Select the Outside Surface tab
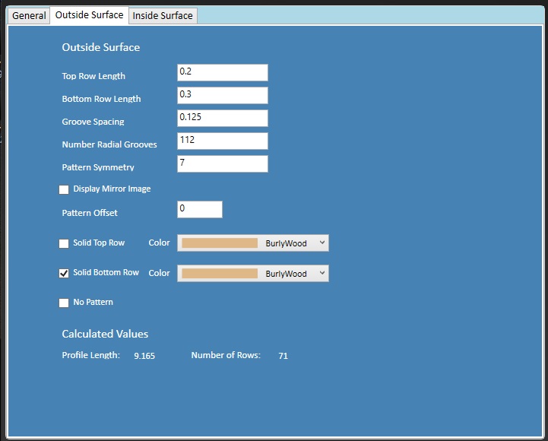This screenshot has height=441, width=548. click(x=89, y=15)
